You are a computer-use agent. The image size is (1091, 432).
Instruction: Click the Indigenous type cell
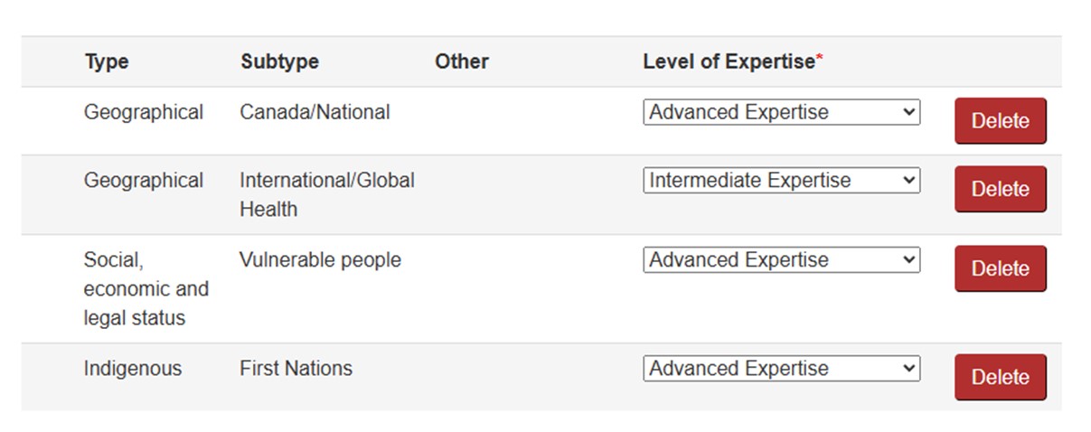[133, 369]
